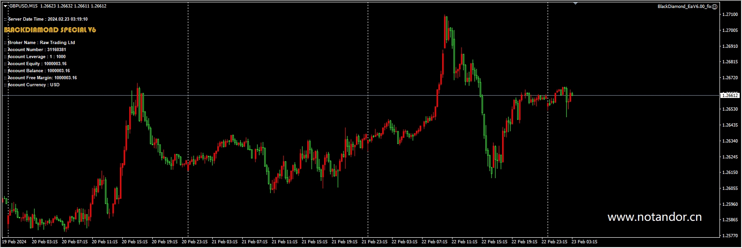Click the Account Leverage : 1 : 1000 line
This screenshot has height=248, width=742.
pyautogui.click(x=35, y=57)
